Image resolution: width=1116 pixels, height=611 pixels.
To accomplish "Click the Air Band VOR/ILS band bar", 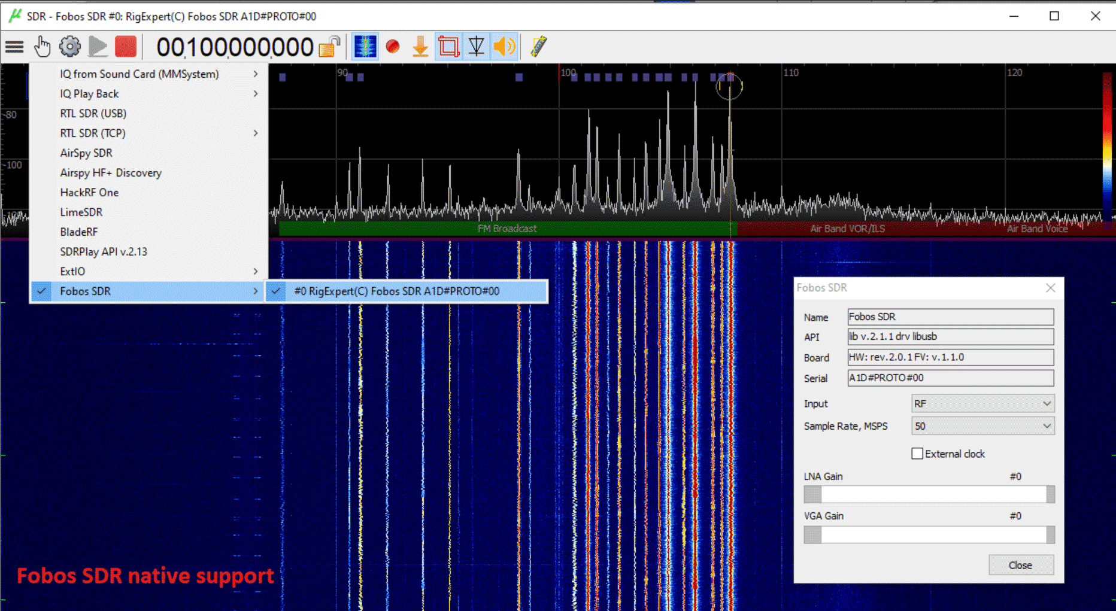I will (847, 229).
